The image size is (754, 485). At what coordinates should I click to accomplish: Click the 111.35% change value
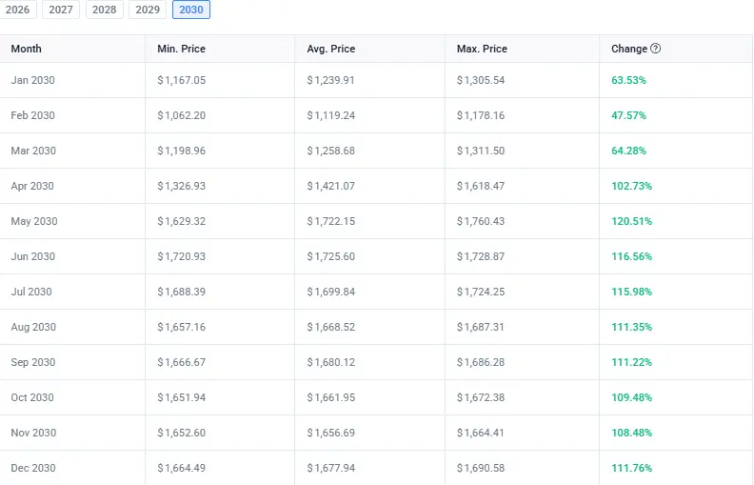(x=631, y=327)
